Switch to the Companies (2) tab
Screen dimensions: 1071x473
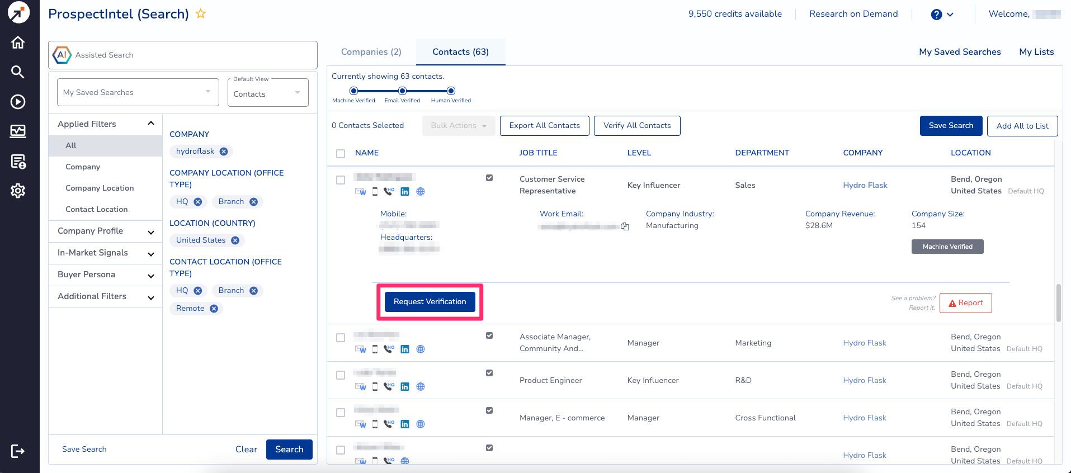(371, 52)
